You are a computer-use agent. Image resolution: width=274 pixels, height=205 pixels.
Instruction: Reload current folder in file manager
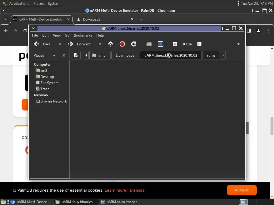134,44
